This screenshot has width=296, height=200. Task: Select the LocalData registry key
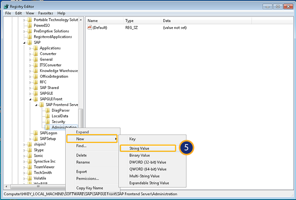(x=60, y=116)
